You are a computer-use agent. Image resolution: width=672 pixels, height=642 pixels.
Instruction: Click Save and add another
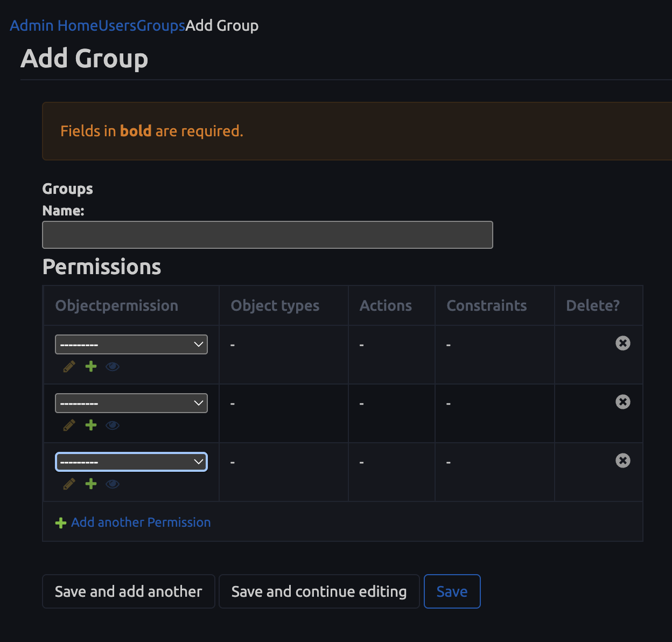click(128, 591)
